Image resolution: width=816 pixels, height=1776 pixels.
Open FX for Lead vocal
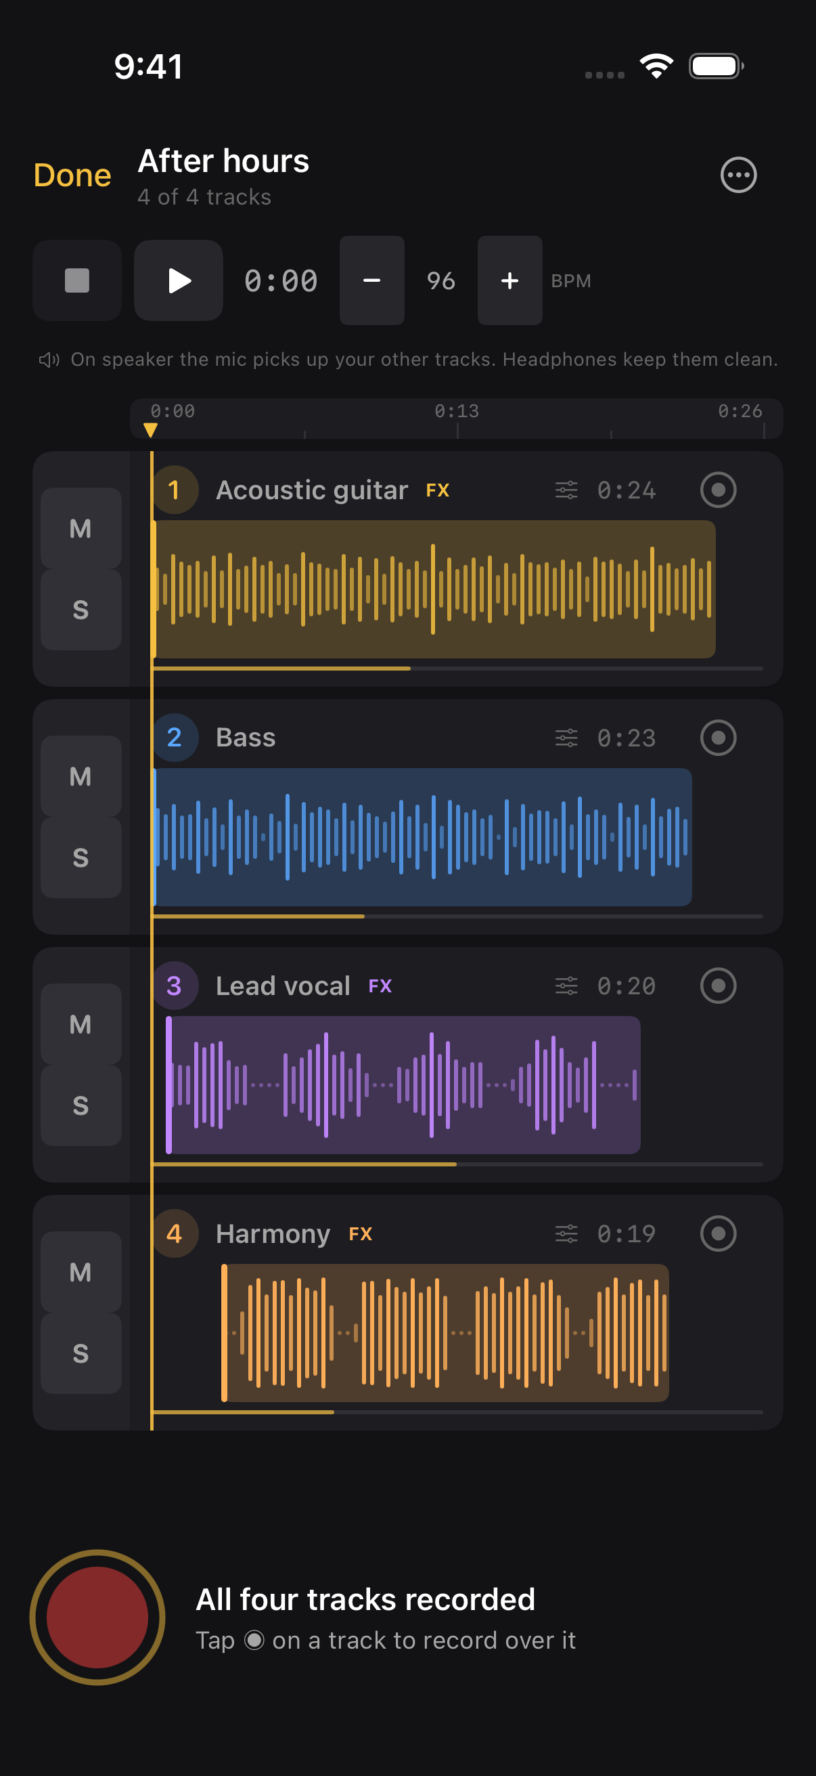tap(380, 986)
